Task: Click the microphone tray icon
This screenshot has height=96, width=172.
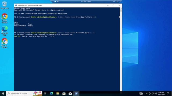Action: (150, 94)
